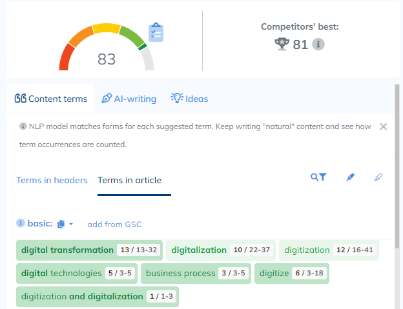Dismiss the NLP model notice
The image size is (403, 309).
383,126
